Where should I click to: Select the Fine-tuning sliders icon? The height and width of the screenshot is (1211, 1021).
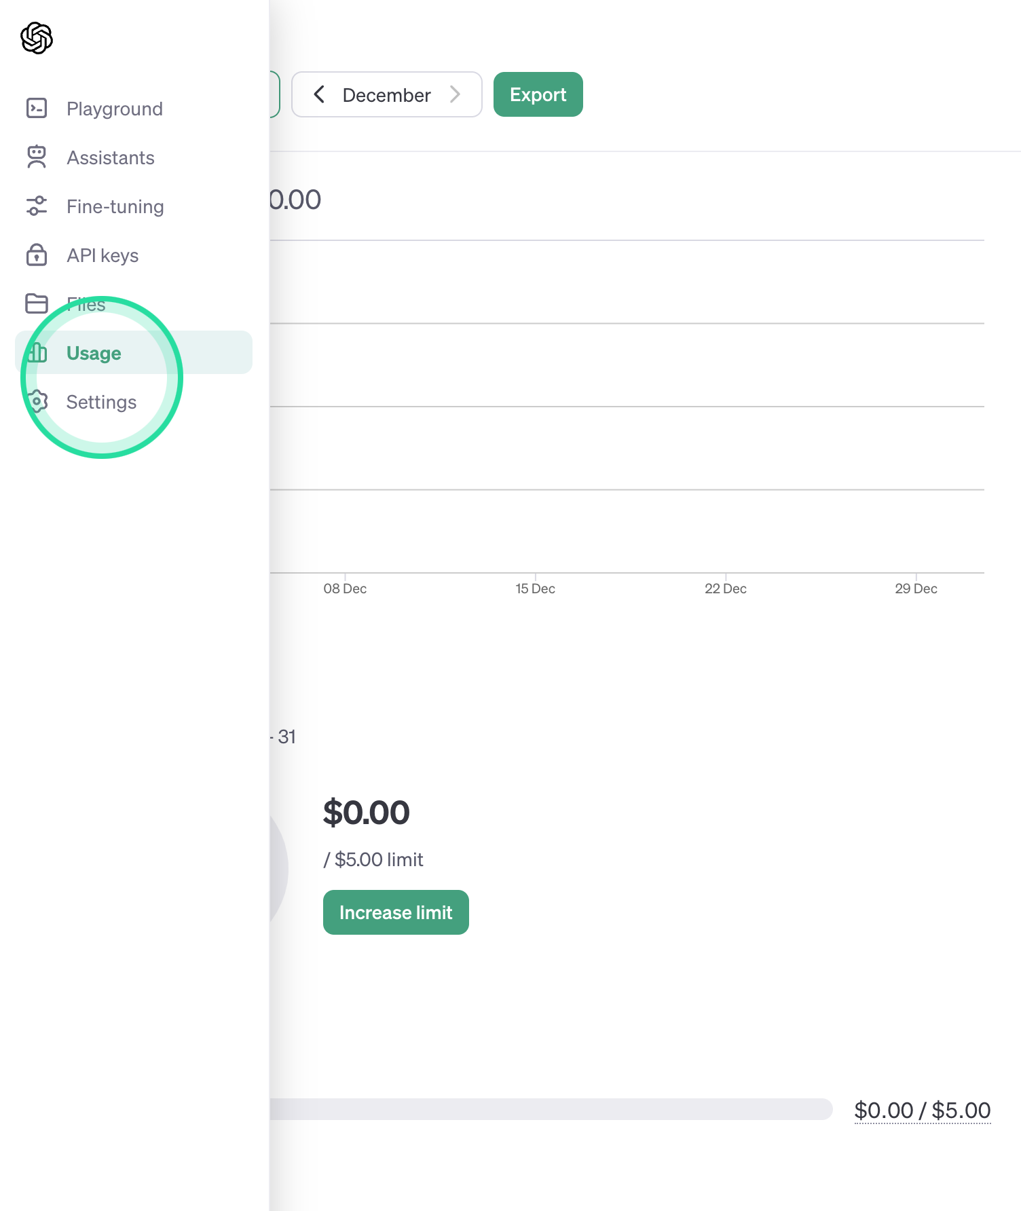pos(37,206)
